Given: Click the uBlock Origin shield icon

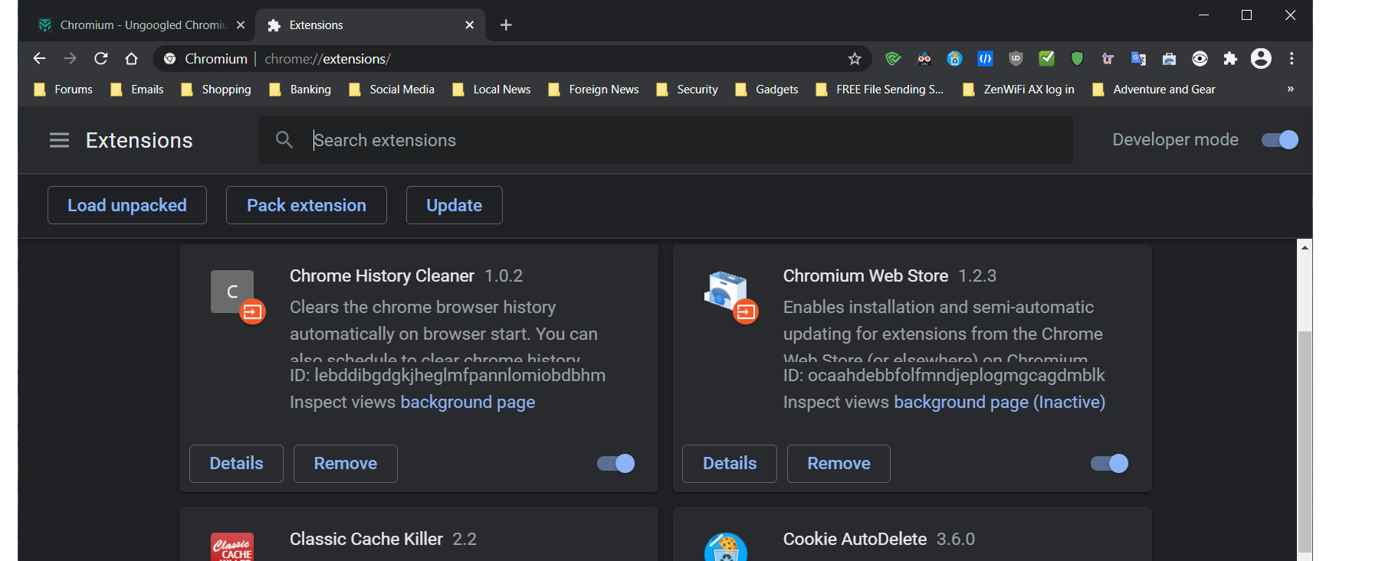Looking at the screenshot, I should pyautogui.click(x=1016, y=59).
